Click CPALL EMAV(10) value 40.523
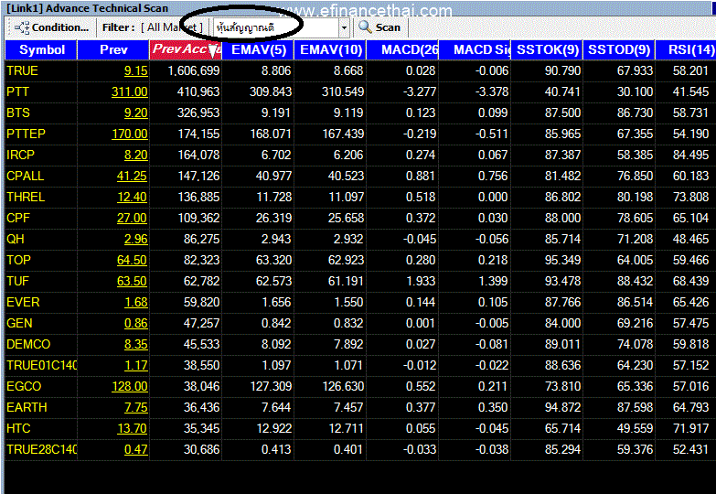The width and height of the screenshot is (716, 494). [x=347, y=177]
